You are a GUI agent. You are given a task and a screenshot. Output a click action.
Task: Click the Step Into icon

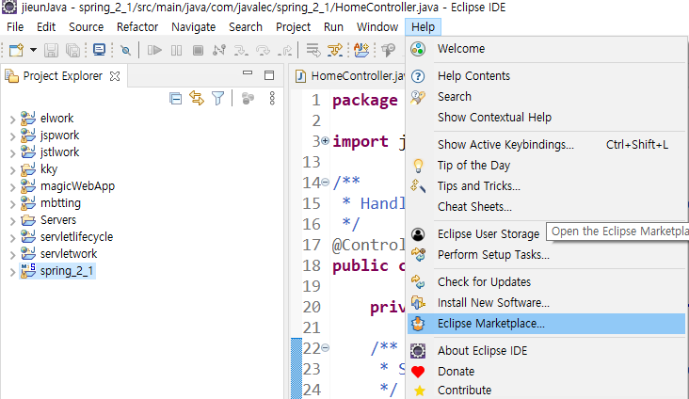(x=241, y=50)
